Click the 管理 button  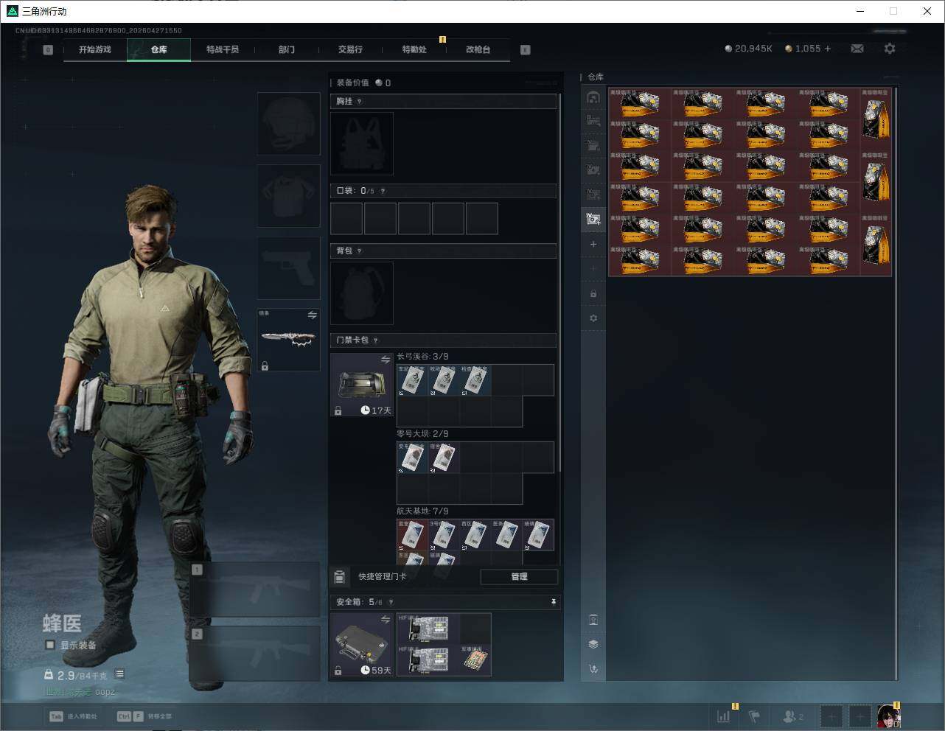519,577
